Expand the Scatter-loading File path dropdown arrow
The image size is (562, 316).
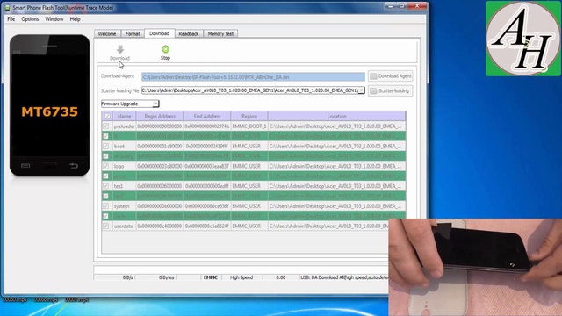361,90
